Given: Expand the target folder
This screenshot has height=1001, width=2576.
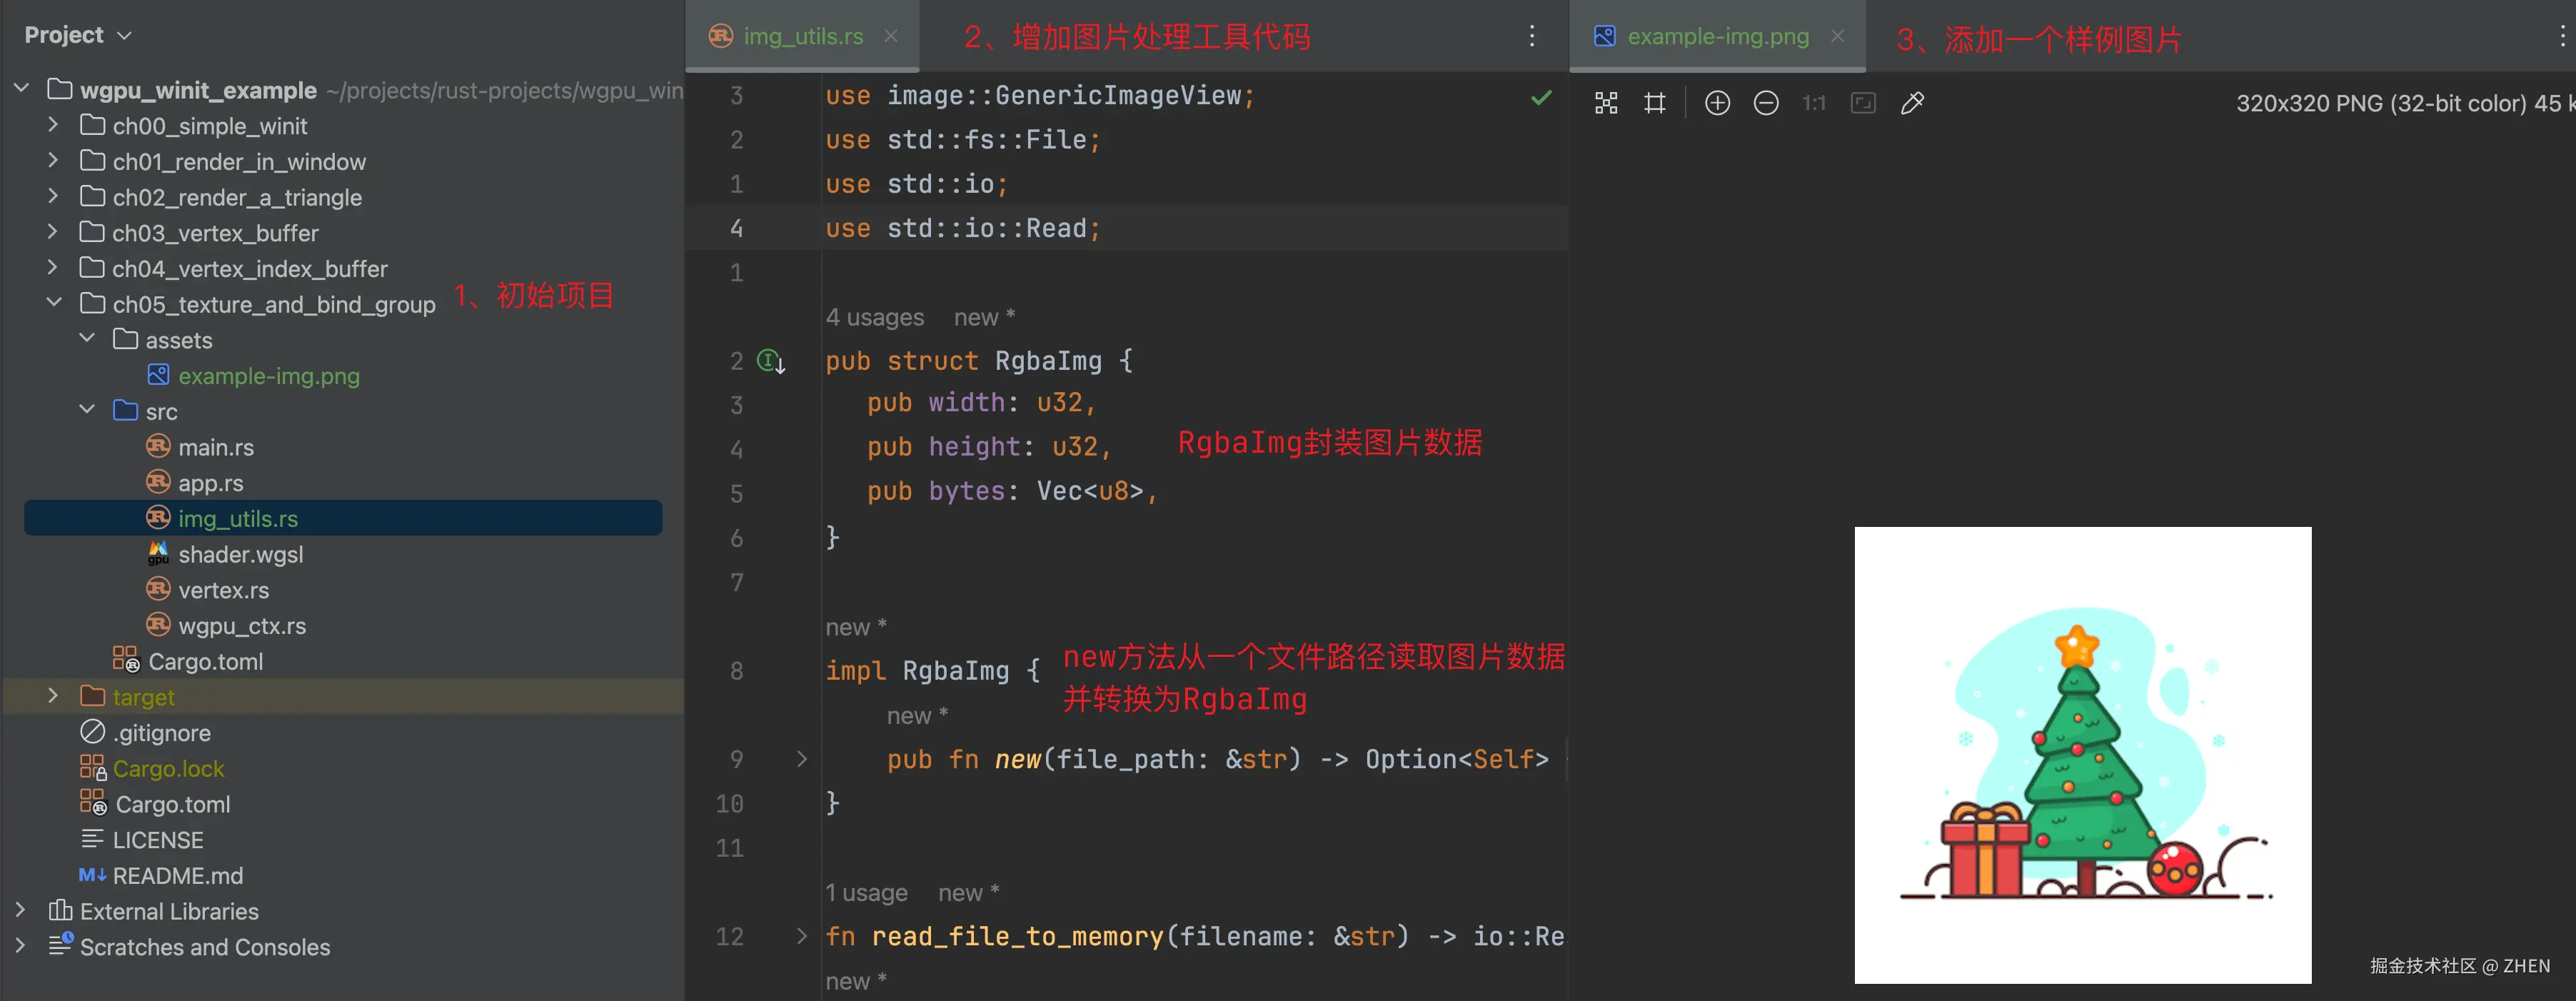Looking at the screenshot, I should (53, 696).
